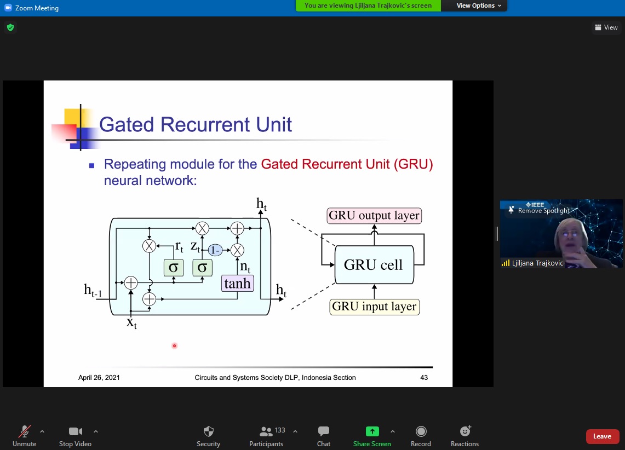Leave the meeting with red Leave button
The image size is (625, 450).
tap(602, 436)
